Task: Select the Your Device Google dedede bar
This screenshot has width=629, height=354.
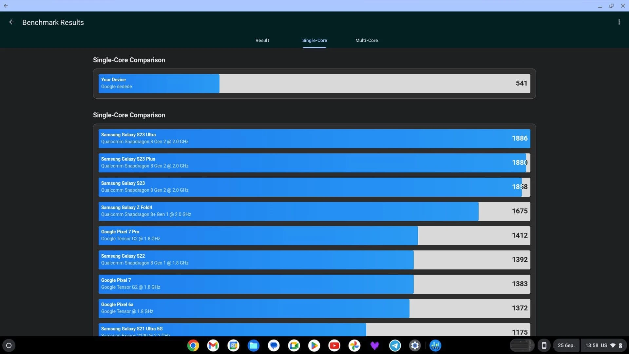Action: [x=314, y=83]
